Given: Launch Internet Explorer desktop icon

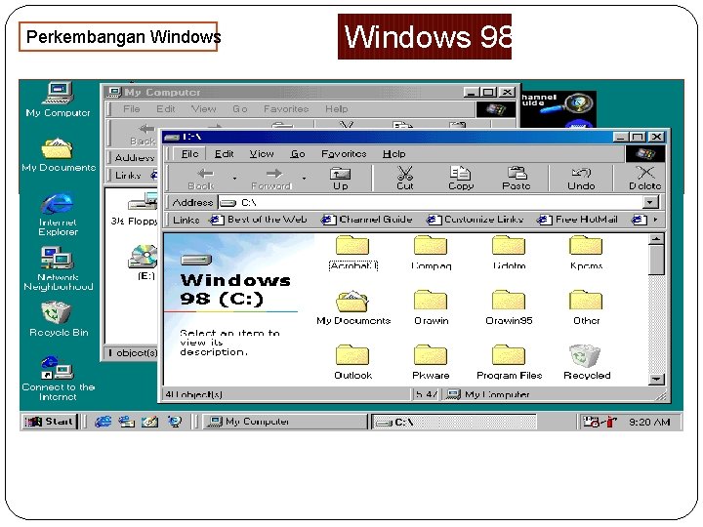Looking at the screenshot, I should [58, 214].
